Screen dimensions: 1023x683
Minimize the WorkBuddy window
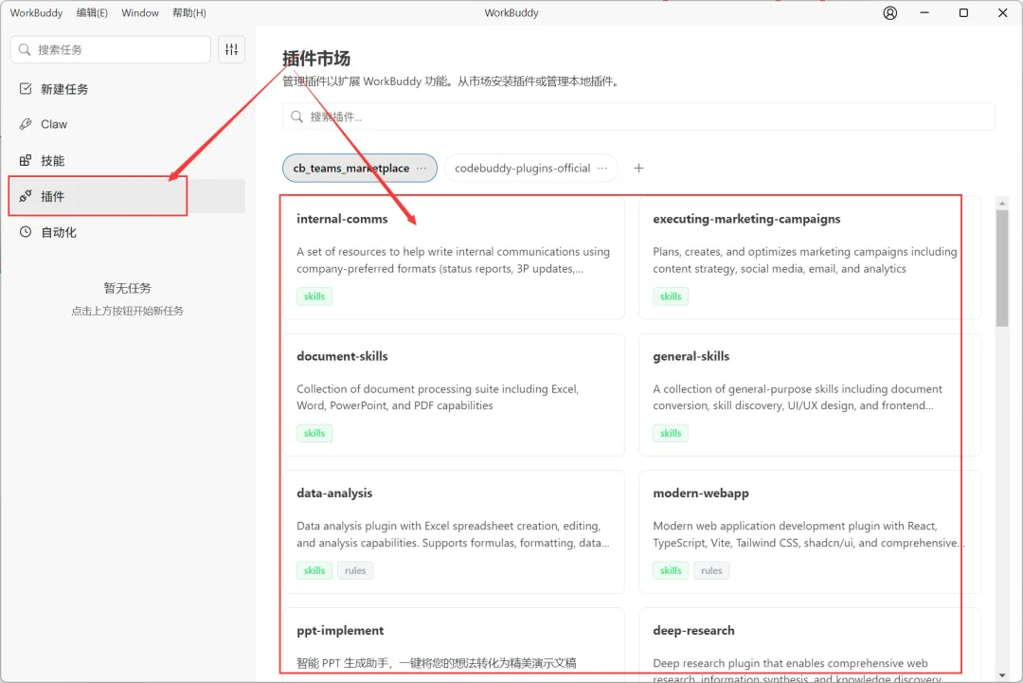point(924,13)
